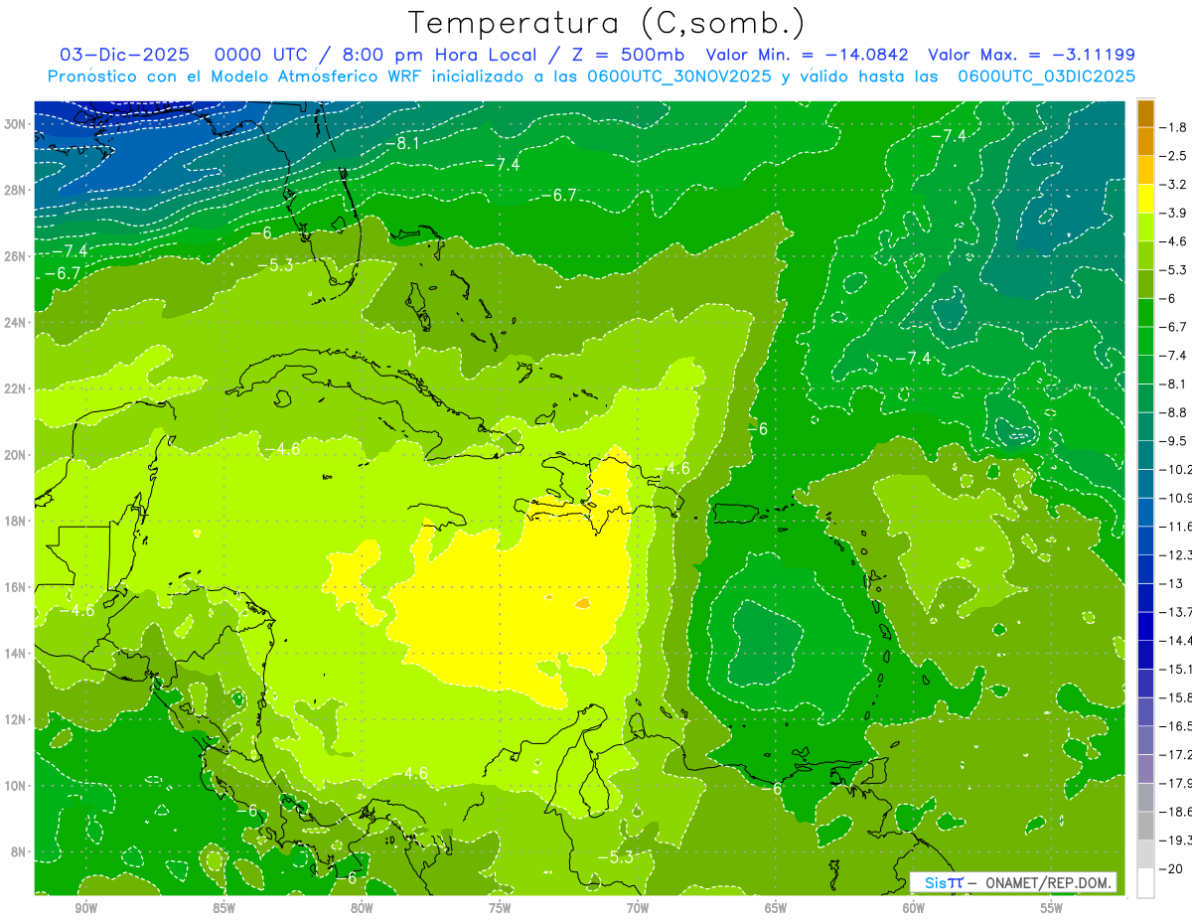Click the "-9.5" legend value

pyautogui.click(x=1175, y=441)
